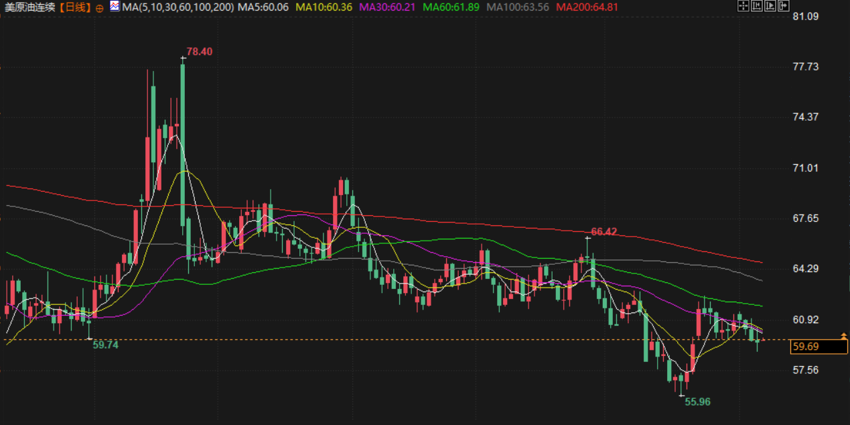Click the 57.56 price axis label

(x=806, y=370)
